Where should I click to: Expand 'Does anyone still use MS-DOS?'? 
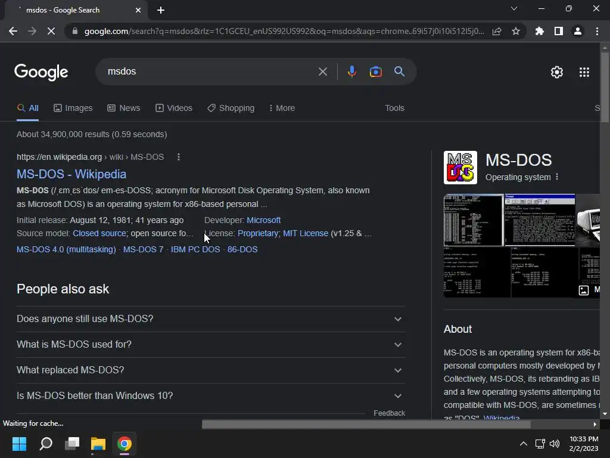point(210,319)
